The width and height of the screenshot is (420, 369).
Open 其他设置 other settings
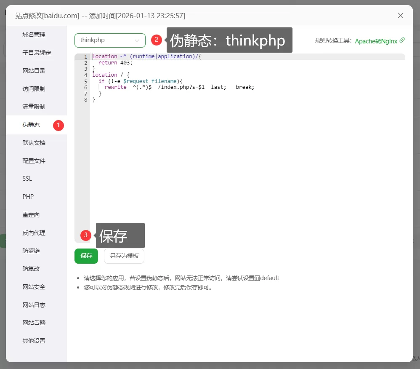[34, 340]
